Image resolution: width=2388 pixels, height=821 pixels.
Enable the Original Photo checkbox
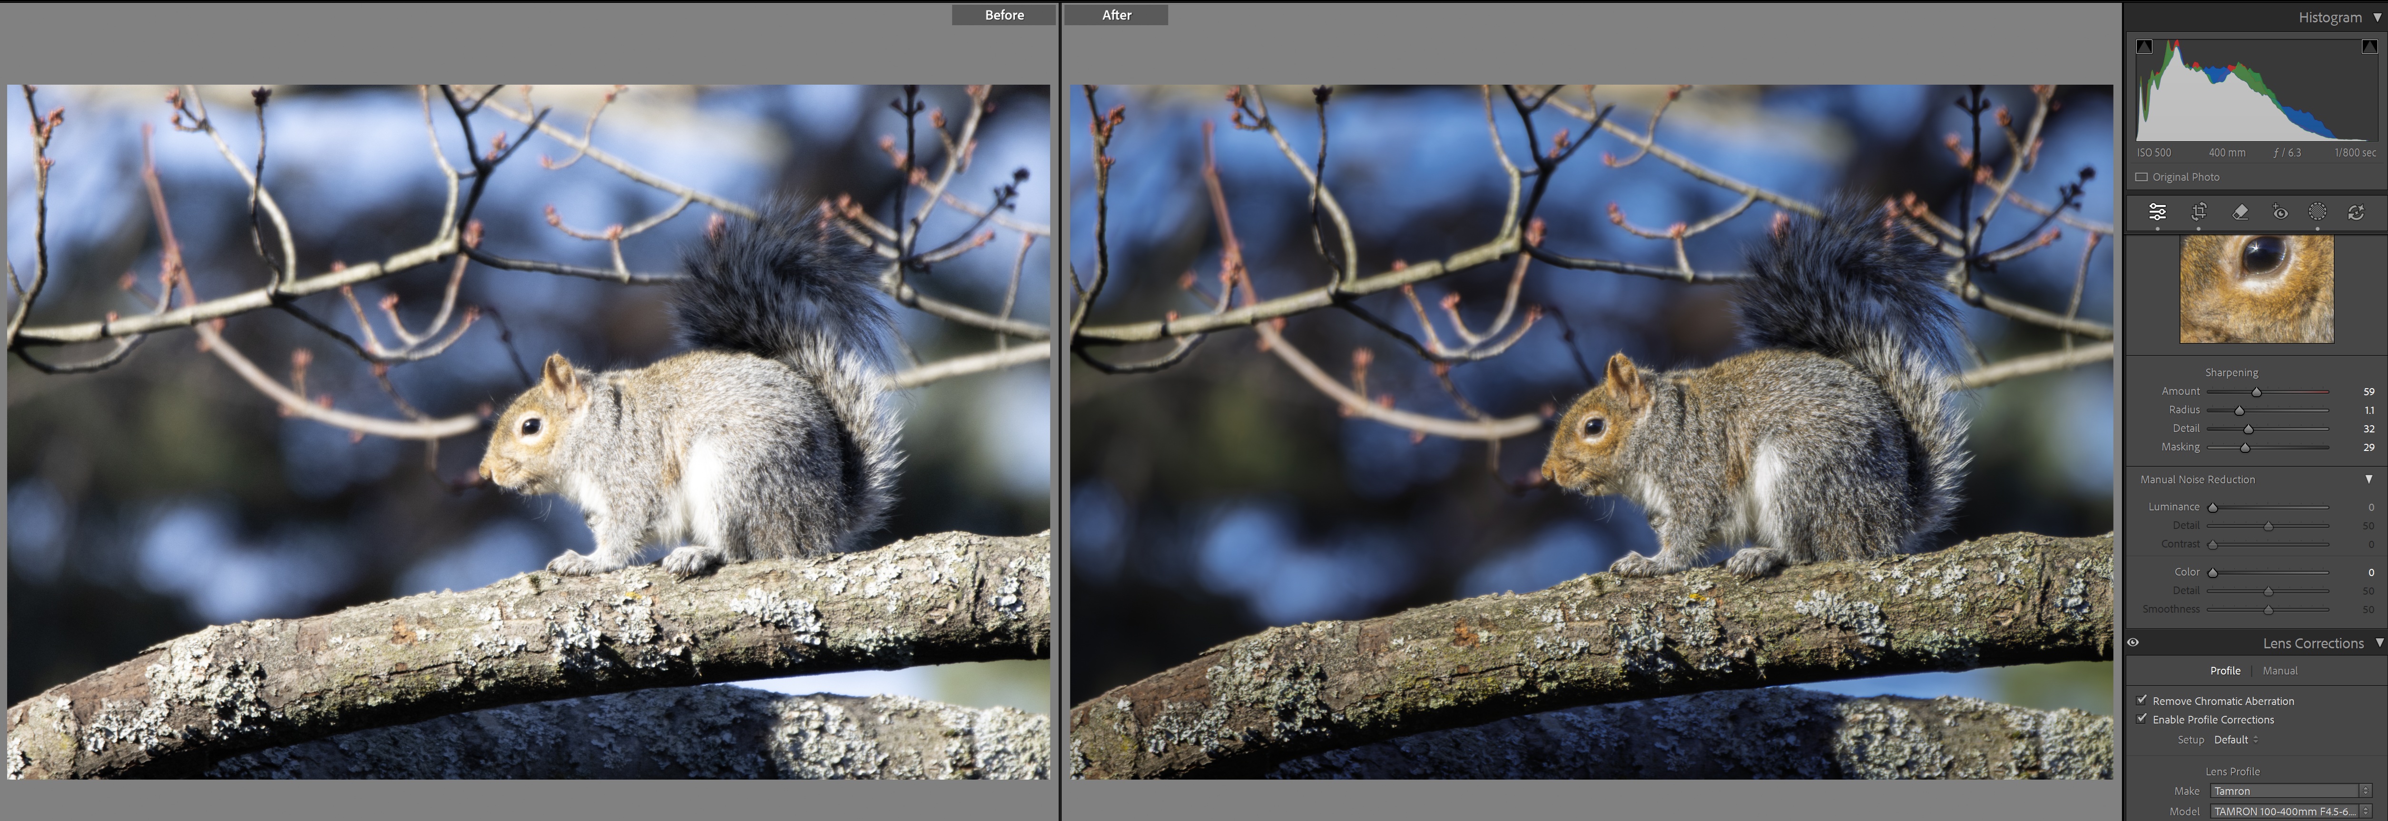tap(2142, 177)
